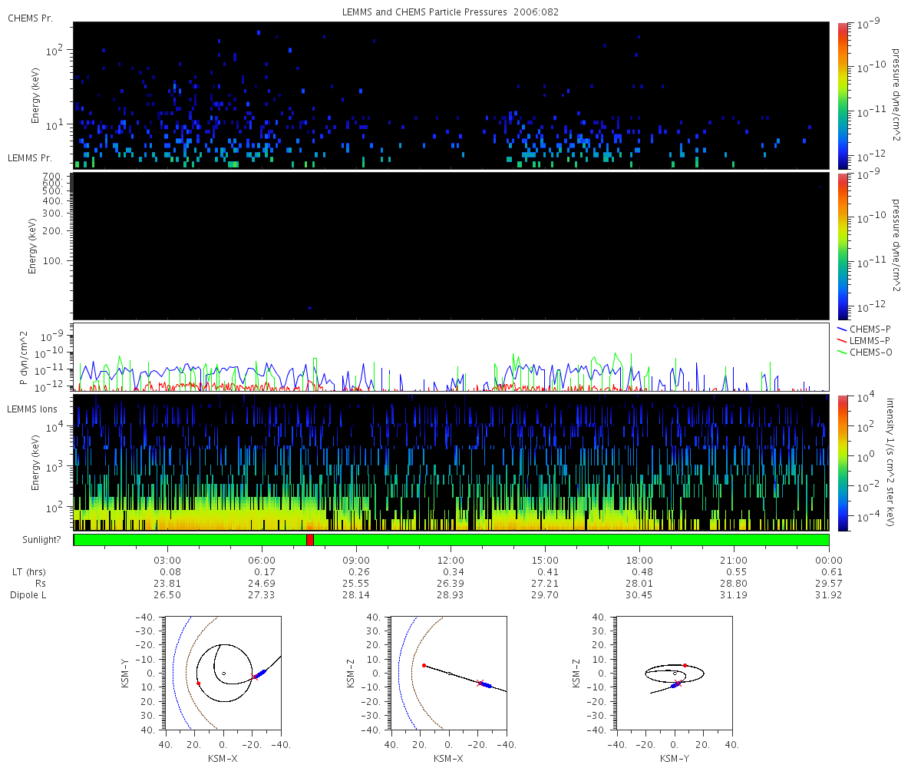Click the CHEMS Pr. panel label
The width and height of the screenshot is (921, 768).
tap(30, 18)
